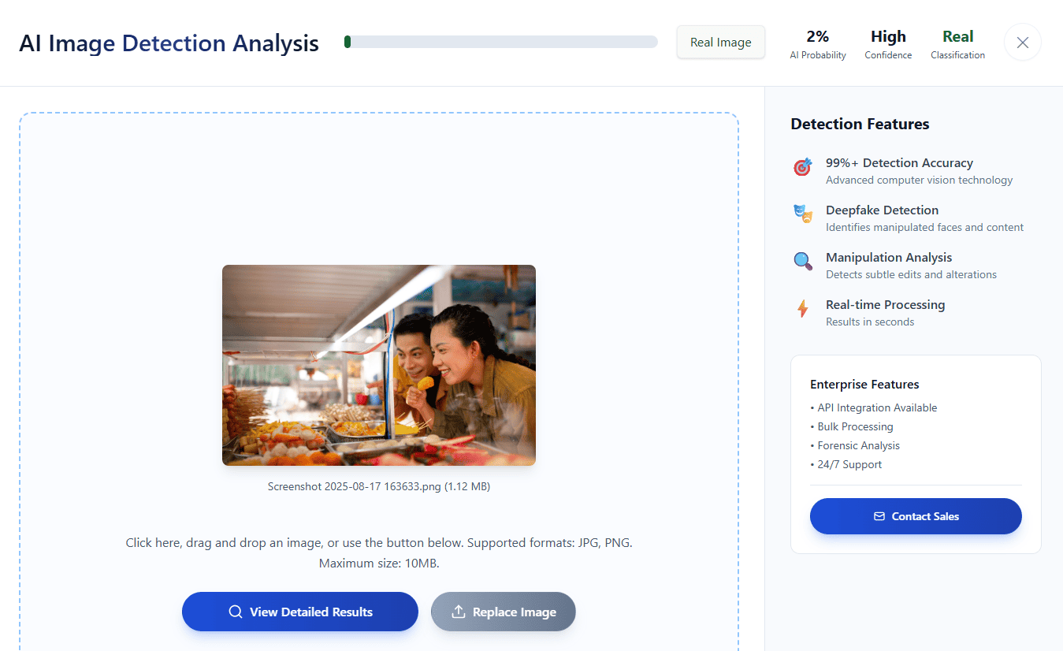The height and width of the screenshot is (651, 1063).
Task: Open View Detailed Results
Action: point(300,612)
